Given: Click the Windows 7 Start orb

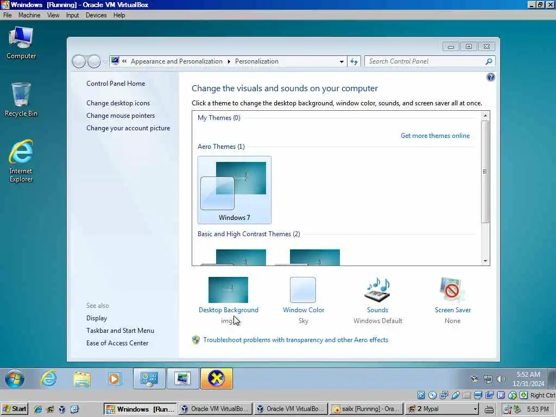Looking at the screenshot, I should 15,378.
